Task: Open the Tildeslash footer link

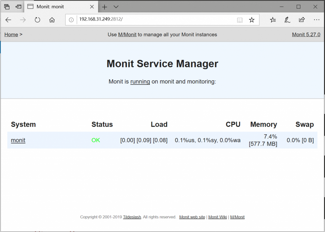Action: click(132, 217)
